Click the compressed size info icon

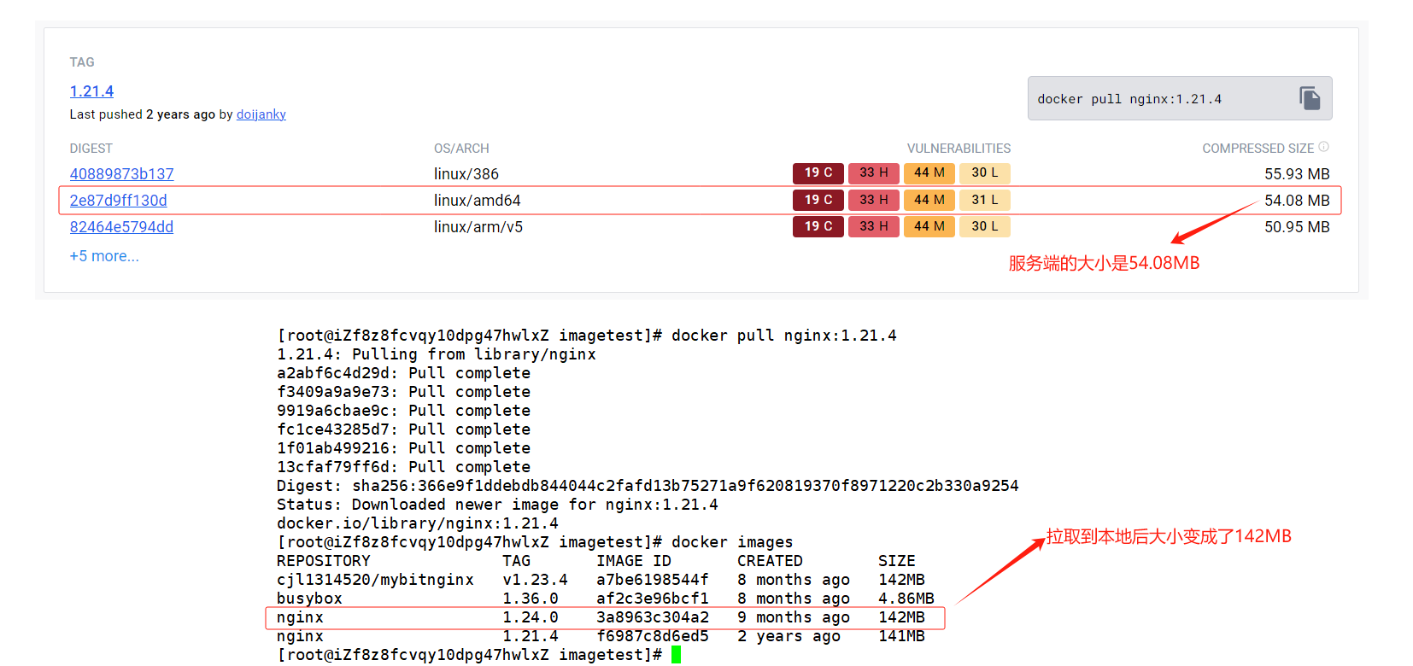[1323, 147]
